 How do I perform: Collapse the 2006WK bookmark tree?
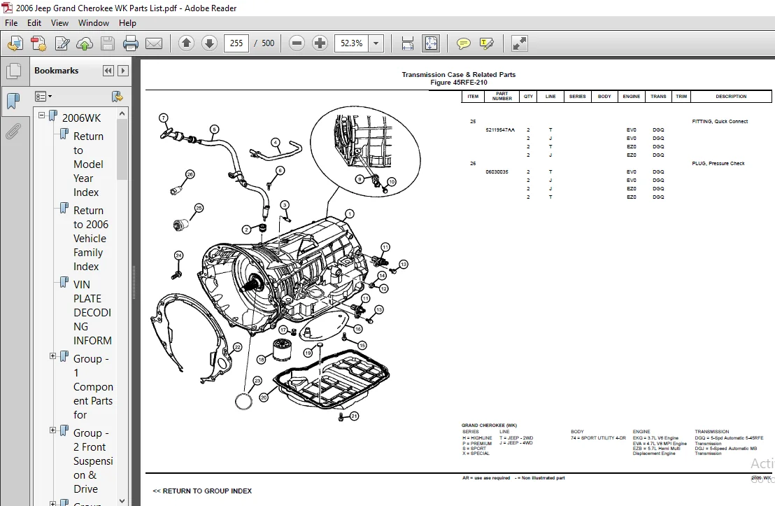pyautogui.click(x=41, y=115)
